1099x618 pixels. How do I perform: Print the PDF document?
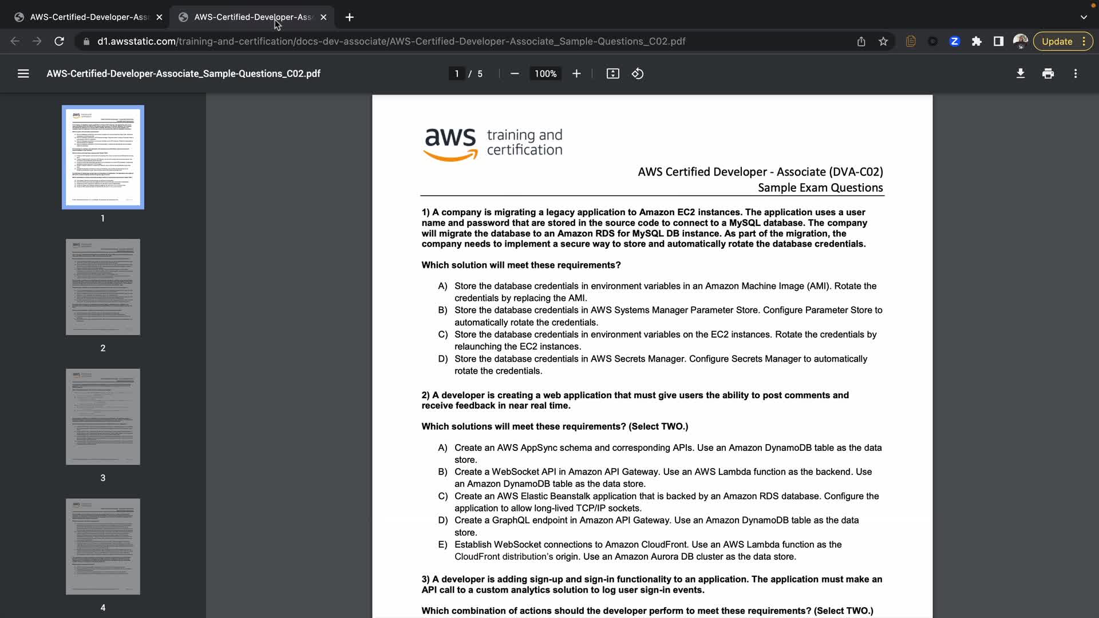pyautogui.click(x=1047, y=74)
